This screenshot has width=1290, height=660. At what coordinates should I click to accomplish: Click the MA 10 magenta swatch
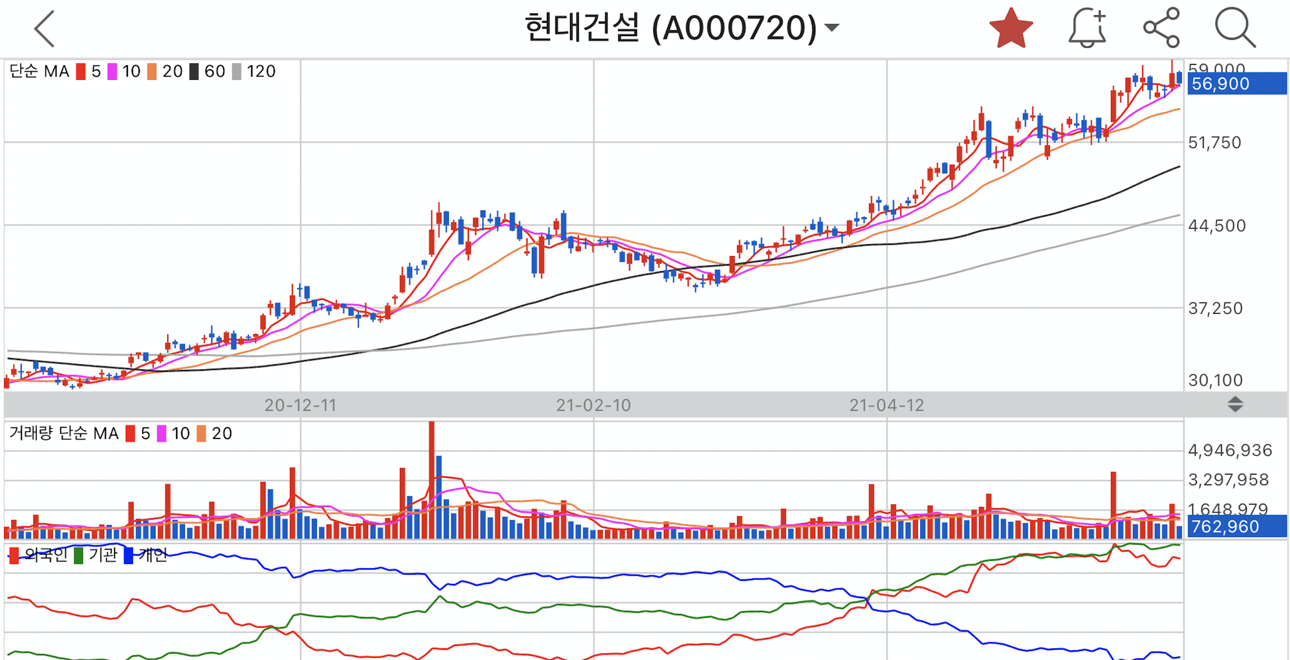click(112, 72)
